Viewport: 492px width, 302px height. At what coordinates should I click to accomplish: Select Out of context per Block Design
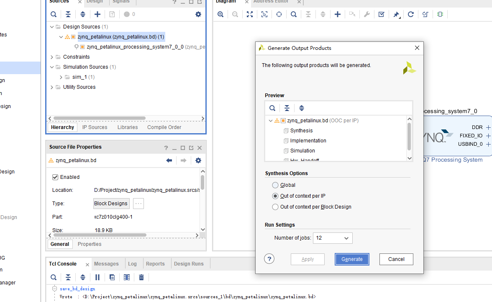[x=275, y=207]
